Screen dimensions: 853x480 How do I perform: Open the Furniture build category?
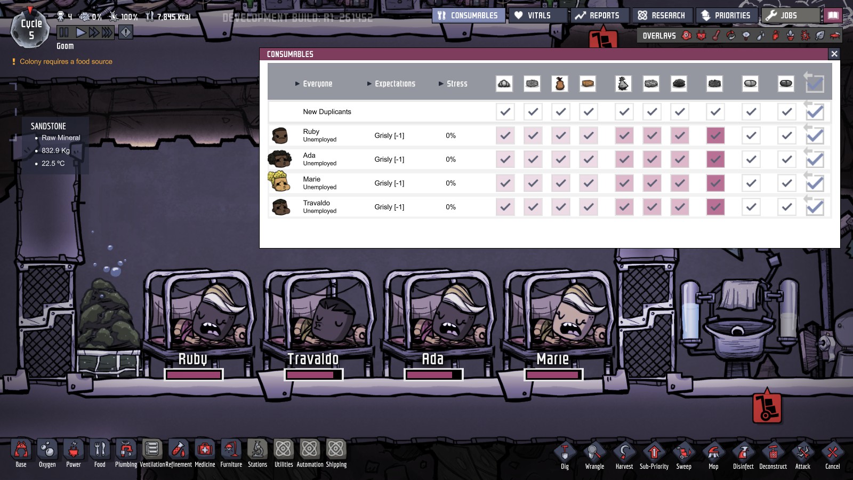(231, 454)
